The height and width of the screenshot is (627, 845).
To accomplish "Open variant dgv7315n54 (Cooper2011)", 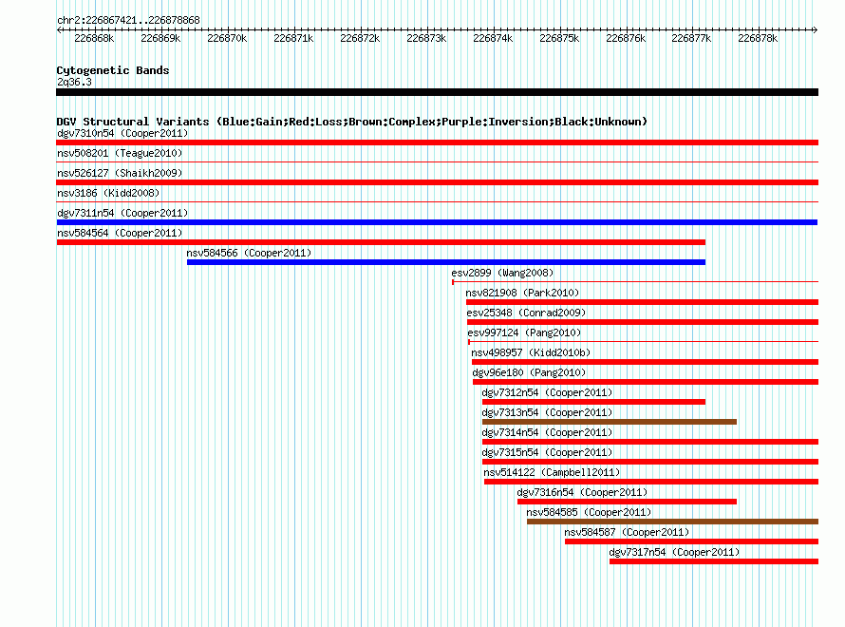I will coord(547,452).
